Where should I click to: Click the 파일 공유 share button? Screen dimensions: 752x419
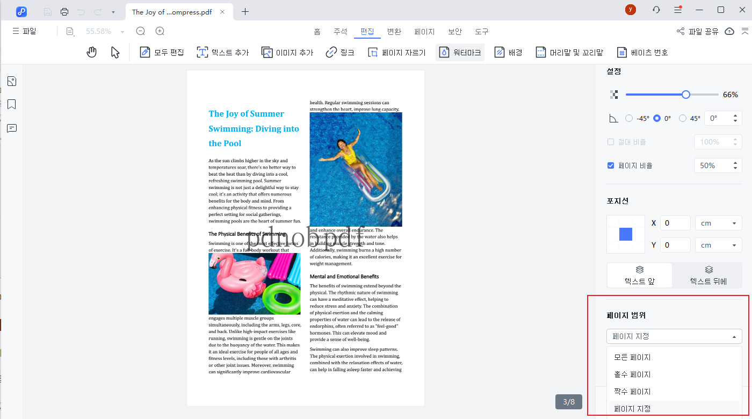[697, 32]
